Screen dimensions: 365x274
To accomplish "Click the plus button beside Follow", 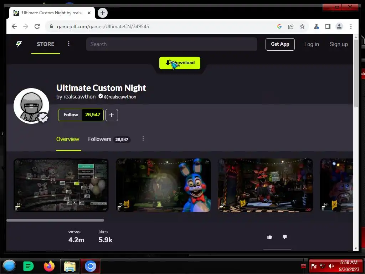I will 112,115.
